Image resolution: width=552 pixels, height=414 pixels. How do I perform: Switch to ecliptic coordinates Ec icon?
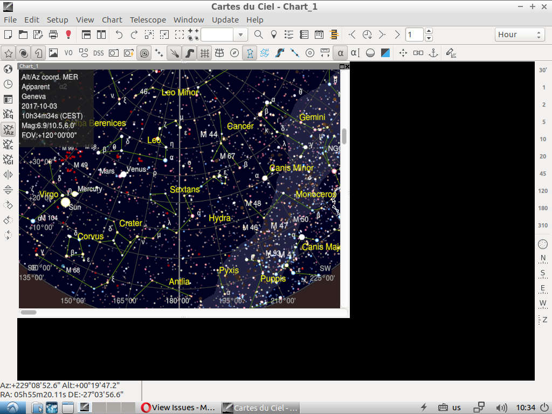(8, 144)
